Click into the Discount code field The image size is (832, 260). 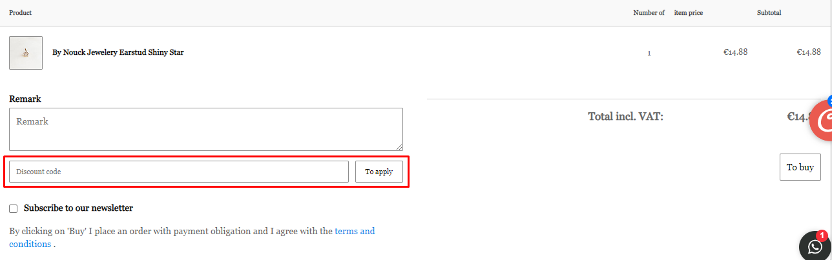(179, 172)
